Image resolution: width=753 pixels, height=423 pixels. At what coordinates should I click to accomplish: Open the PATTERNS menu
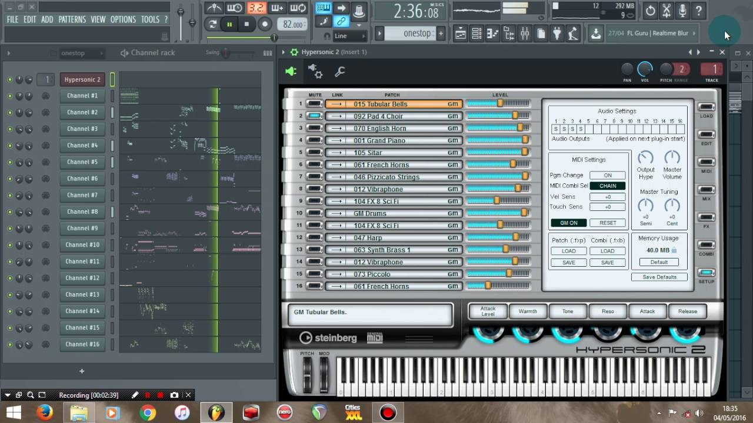point(72,19)
